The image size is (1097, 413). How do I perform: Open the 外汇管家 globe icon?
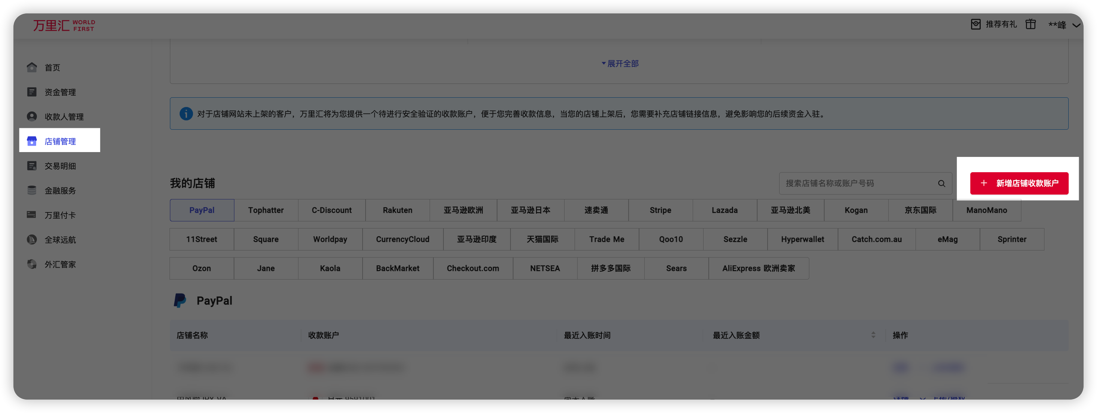[x=32, y=264]
